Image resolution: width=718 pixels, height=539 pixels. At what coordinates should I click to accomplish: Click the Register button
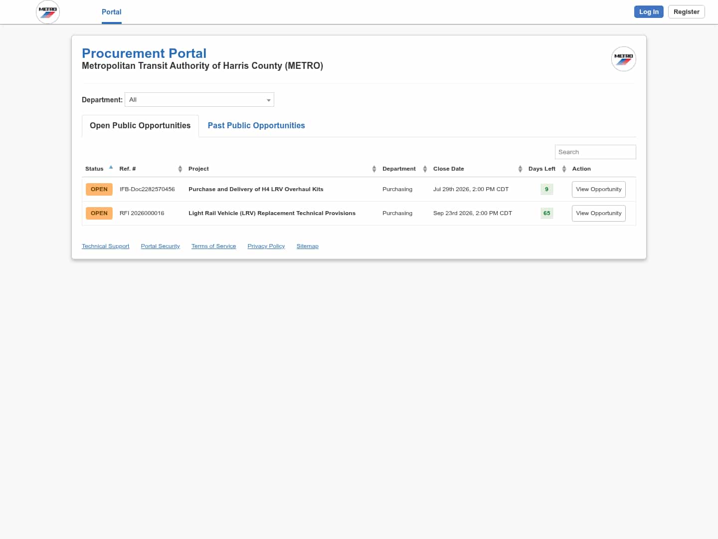[686, 12]
